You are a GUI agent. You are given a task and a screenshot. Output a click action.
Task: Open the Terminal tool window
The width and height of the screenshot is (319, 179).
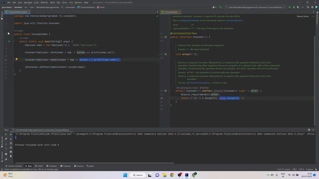point(65,166)
